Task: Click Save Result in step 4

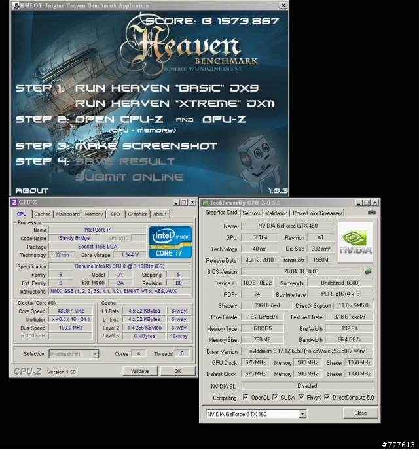Action: pyautogui.click(x=125, y=162)
